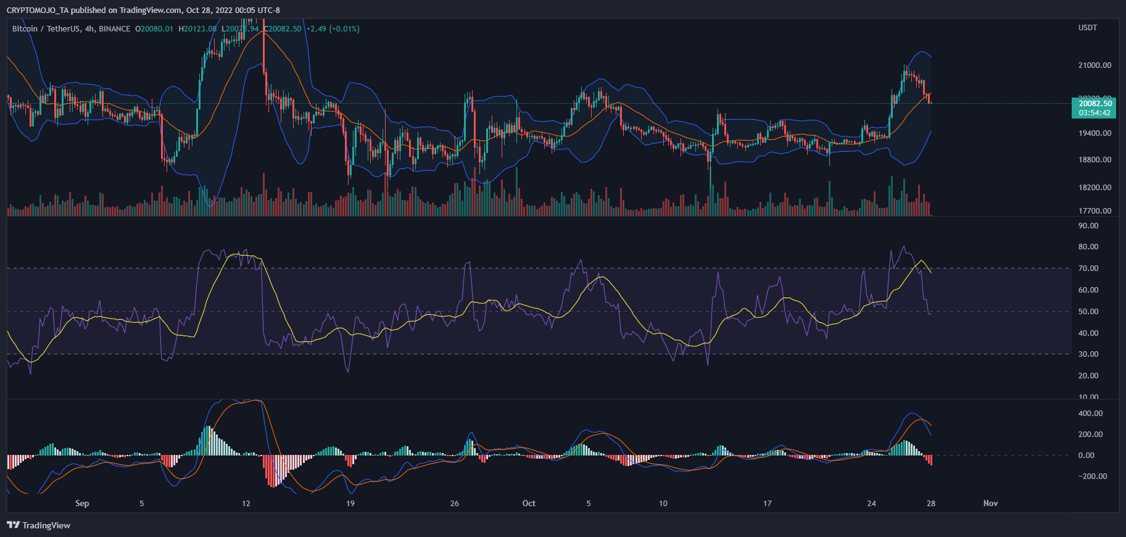The width and height of the screenshot is (1126, 537).
Task: Click the "Sep" label on the time axis
Action: tap(82, 504)
